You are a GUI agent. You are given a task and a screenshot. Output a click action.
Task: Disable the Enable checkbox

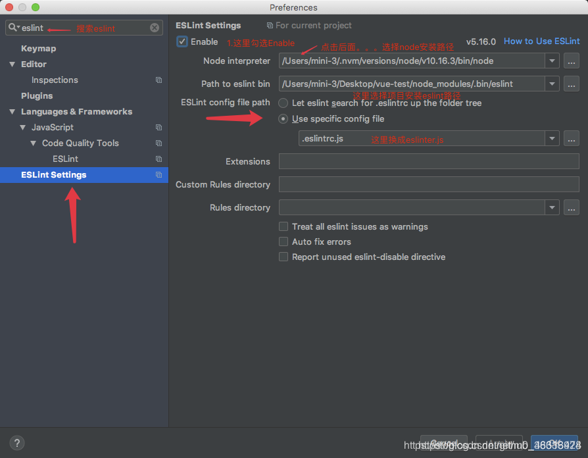182,41
